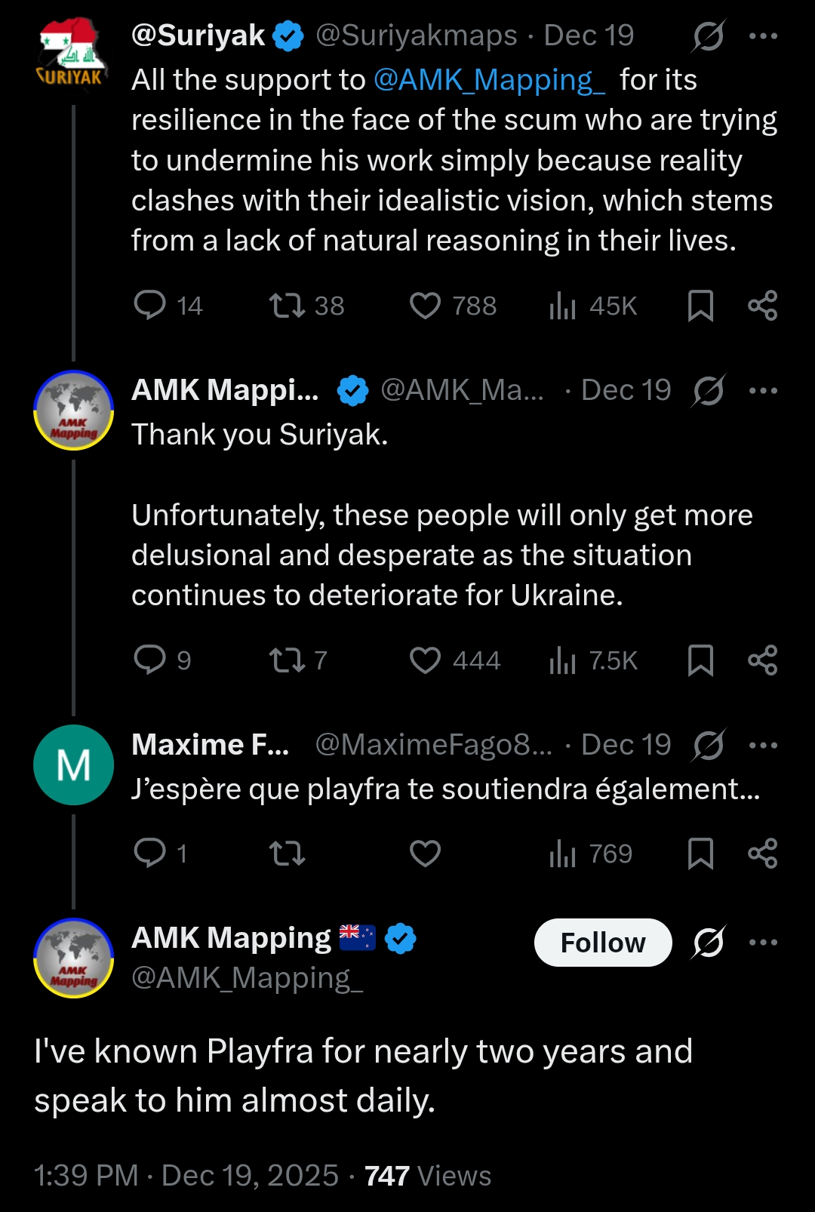815x1212 pixels.
Task: Repost Suriyak's post with 38 reposts
Action: click(288, 306)
